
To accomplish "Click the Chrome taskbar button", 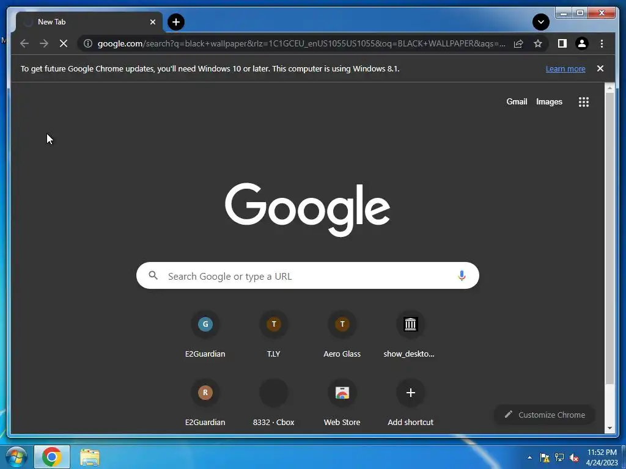I will 52,457.
